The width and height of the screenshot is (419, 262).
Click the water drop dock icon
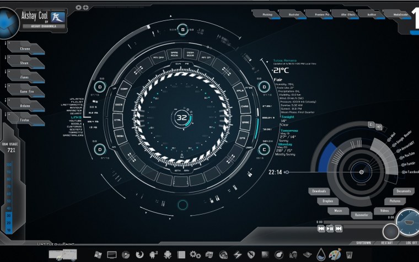tap(321, 255)
